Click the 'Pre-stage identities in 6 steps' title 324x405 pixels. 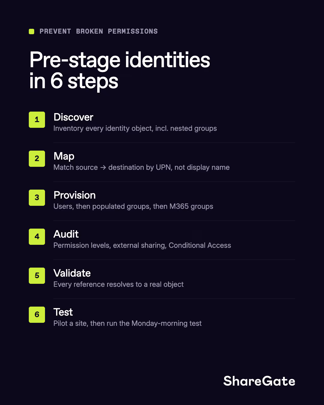(119, 70)
